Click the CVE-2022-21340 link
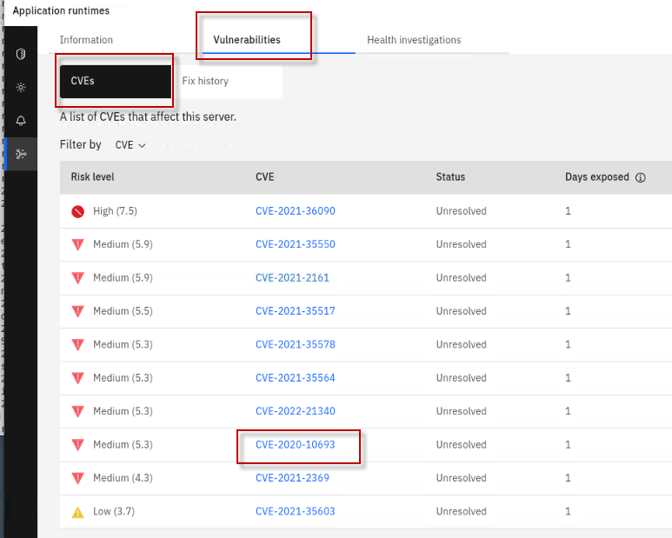Viewport: 672px width, 538px height. click(295, 411)
